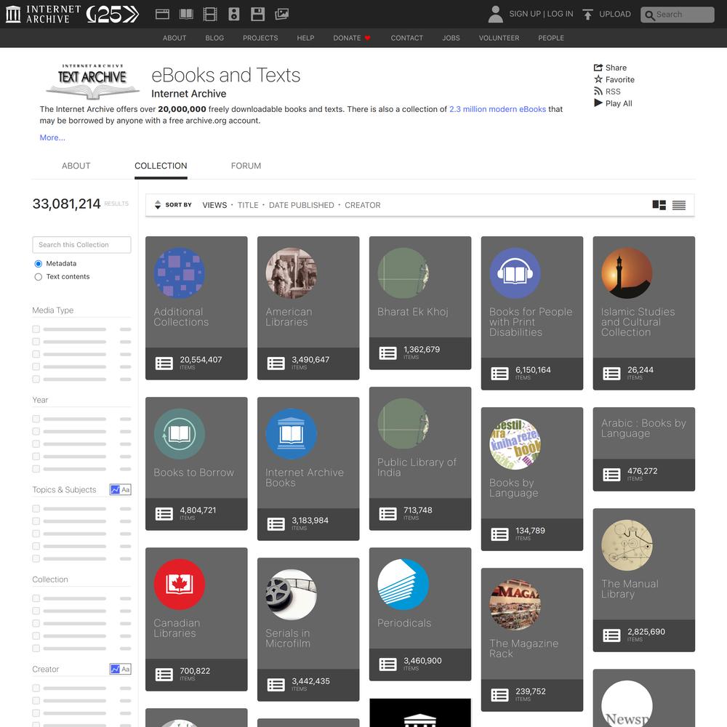Open BLOG in navigation bar
Image resolution: width=727 pixels, height=727 pixels.
coord(214,38)
